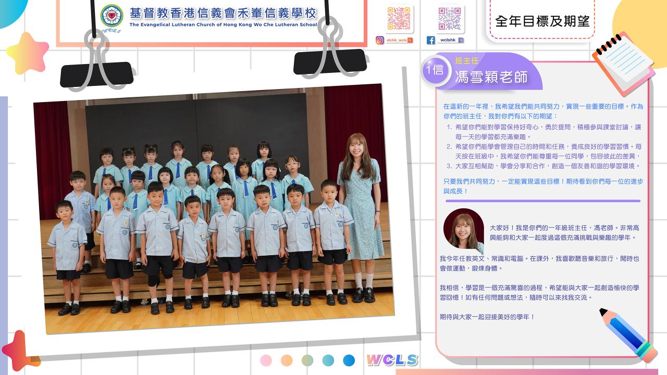667x375 pixels.
Task: Click the yellow star decoration
Action: tap(27, 53)
